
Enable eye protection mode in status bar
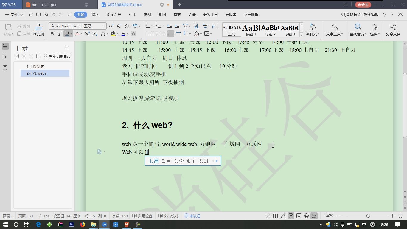click(314, 216)
